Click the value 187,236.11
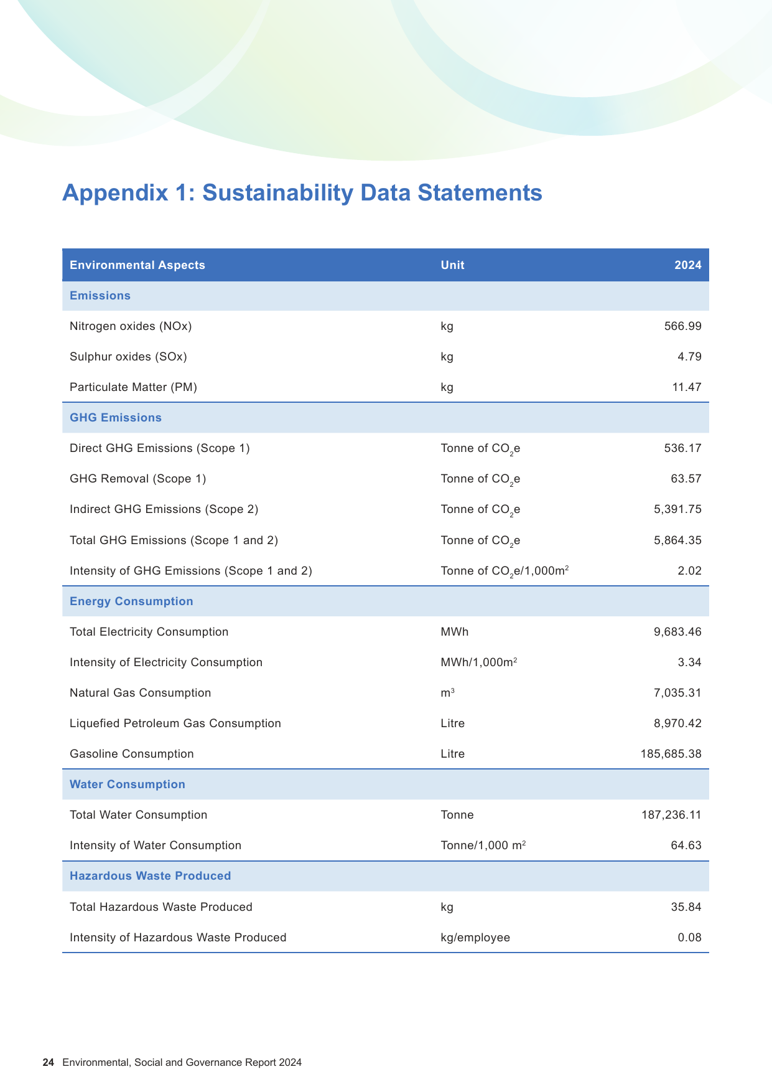Image resolution: width=772 pixels, height=1092 pixels. (x=671, y=815)
